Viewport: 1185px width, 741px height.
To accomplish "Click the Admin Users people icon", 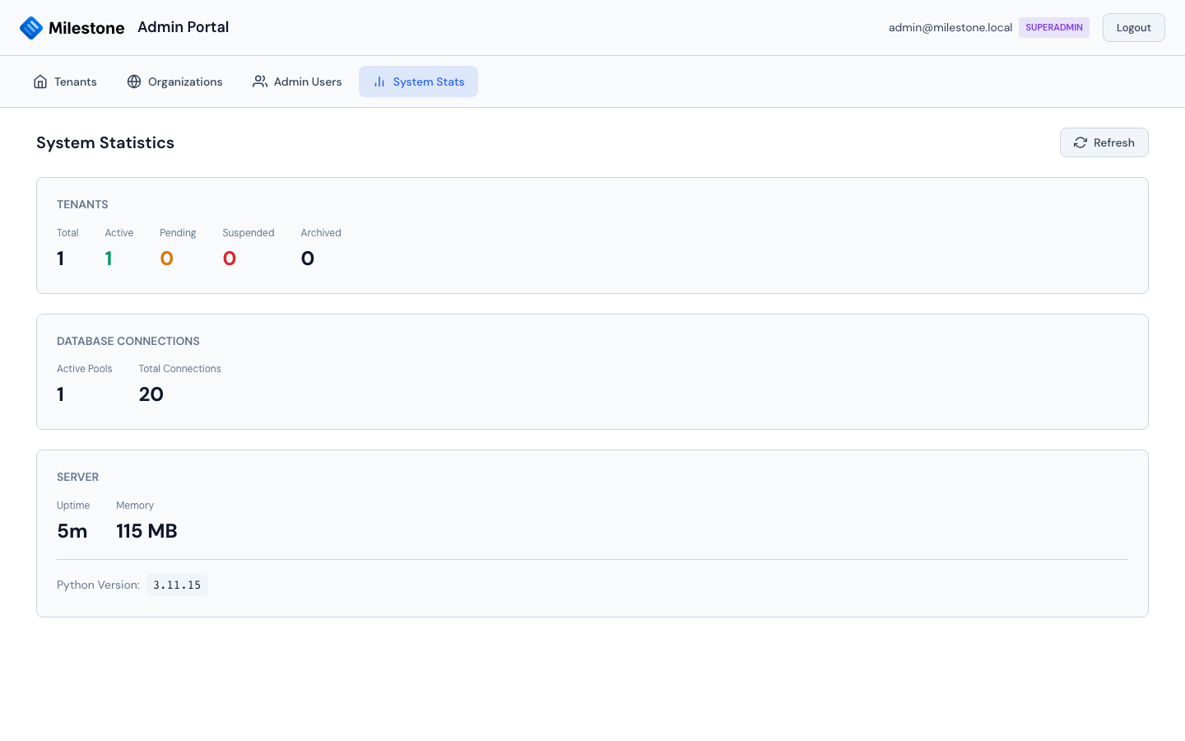I will (260, 82).
